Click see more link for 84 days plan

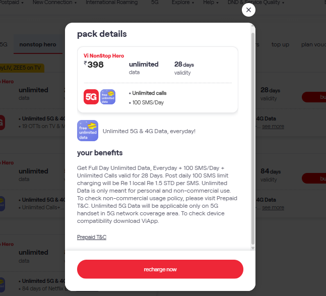pyautogui.click(x=273, y=207)
